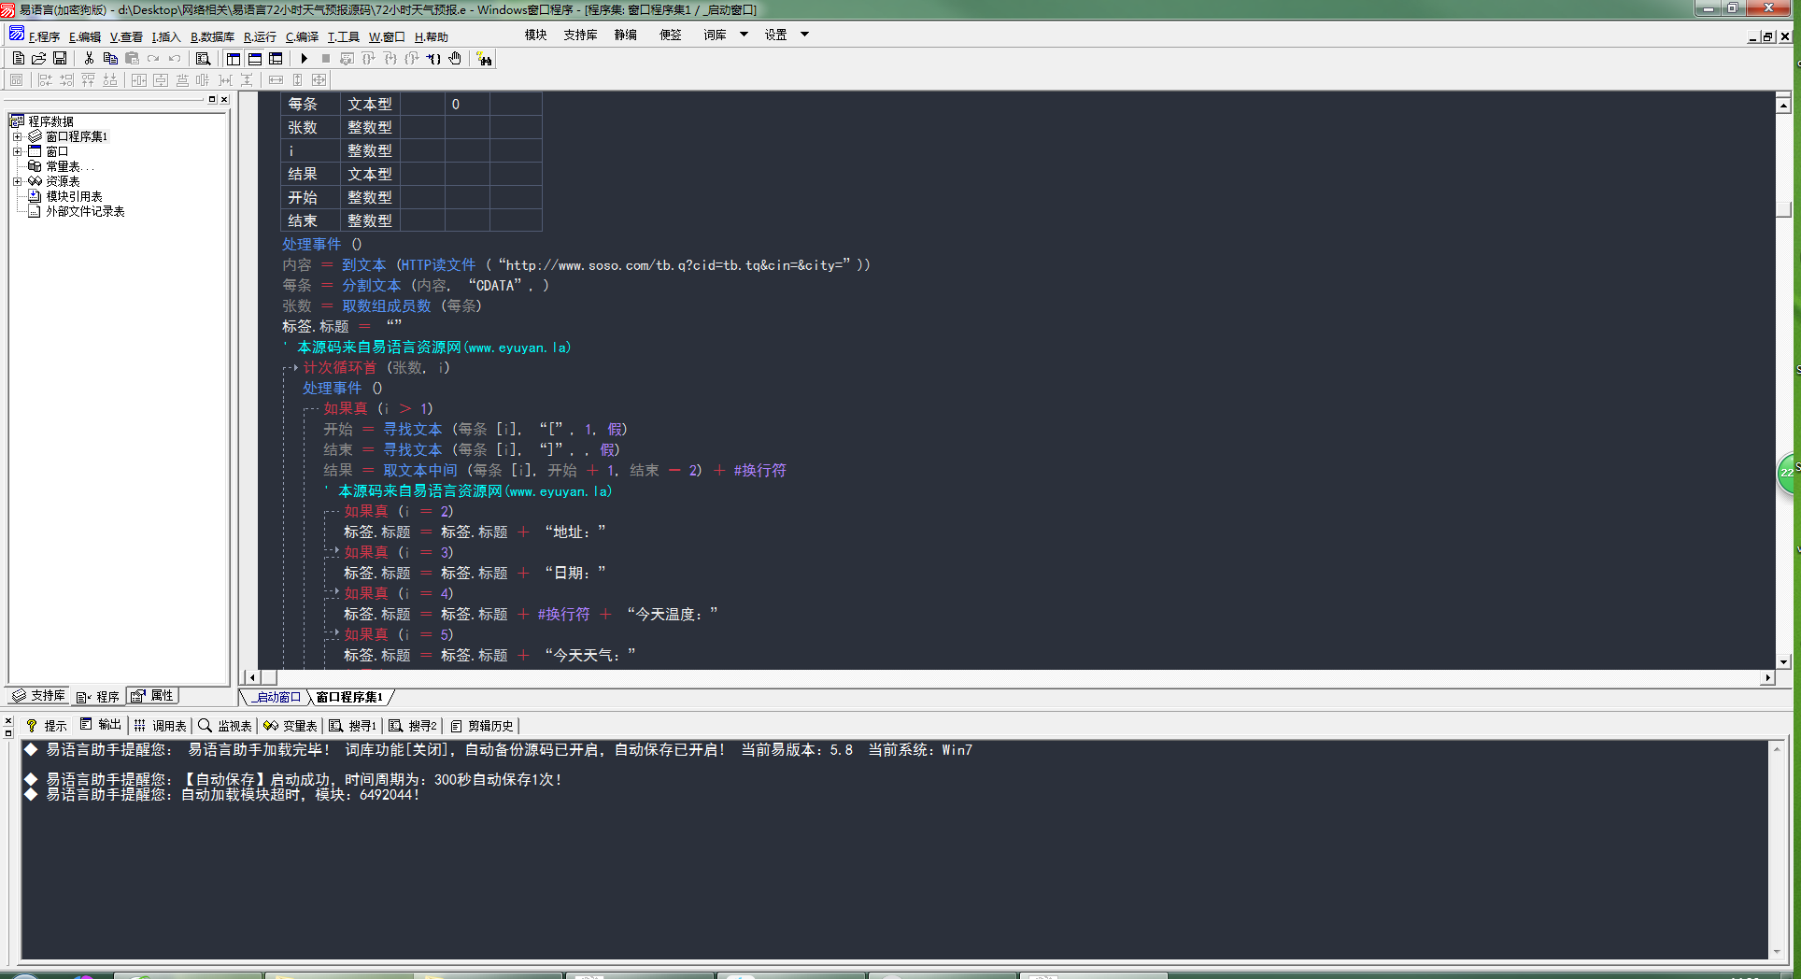Click the code editor horizontal scrollbar right arrow
The height and width of the screenshot is (979, 1801).
pyautogui.click(x=1767, y=677)
